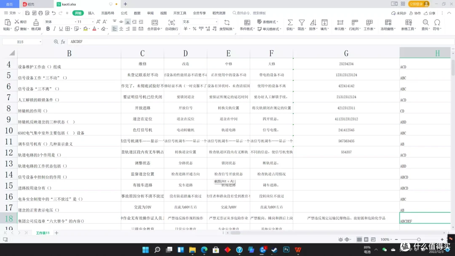Open the 页面布局 ribbon tab

pos(108,13)
